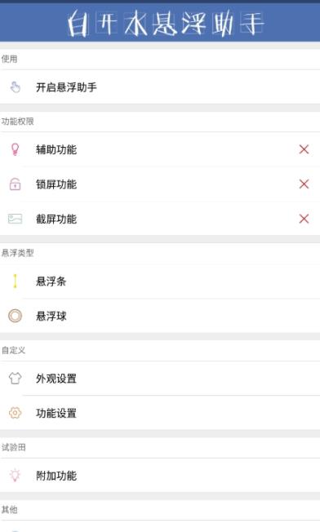Open the 外观设置 menu item
The image size is (320, 532).
pos(160,379)
